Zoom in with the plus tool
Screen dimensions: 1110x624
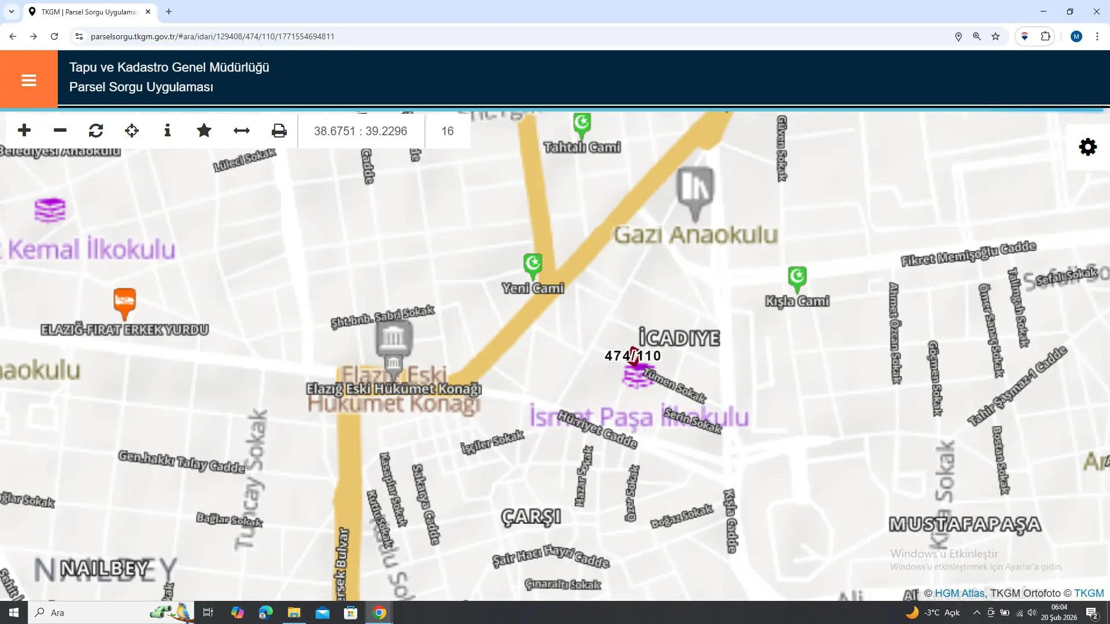point(24,131)
